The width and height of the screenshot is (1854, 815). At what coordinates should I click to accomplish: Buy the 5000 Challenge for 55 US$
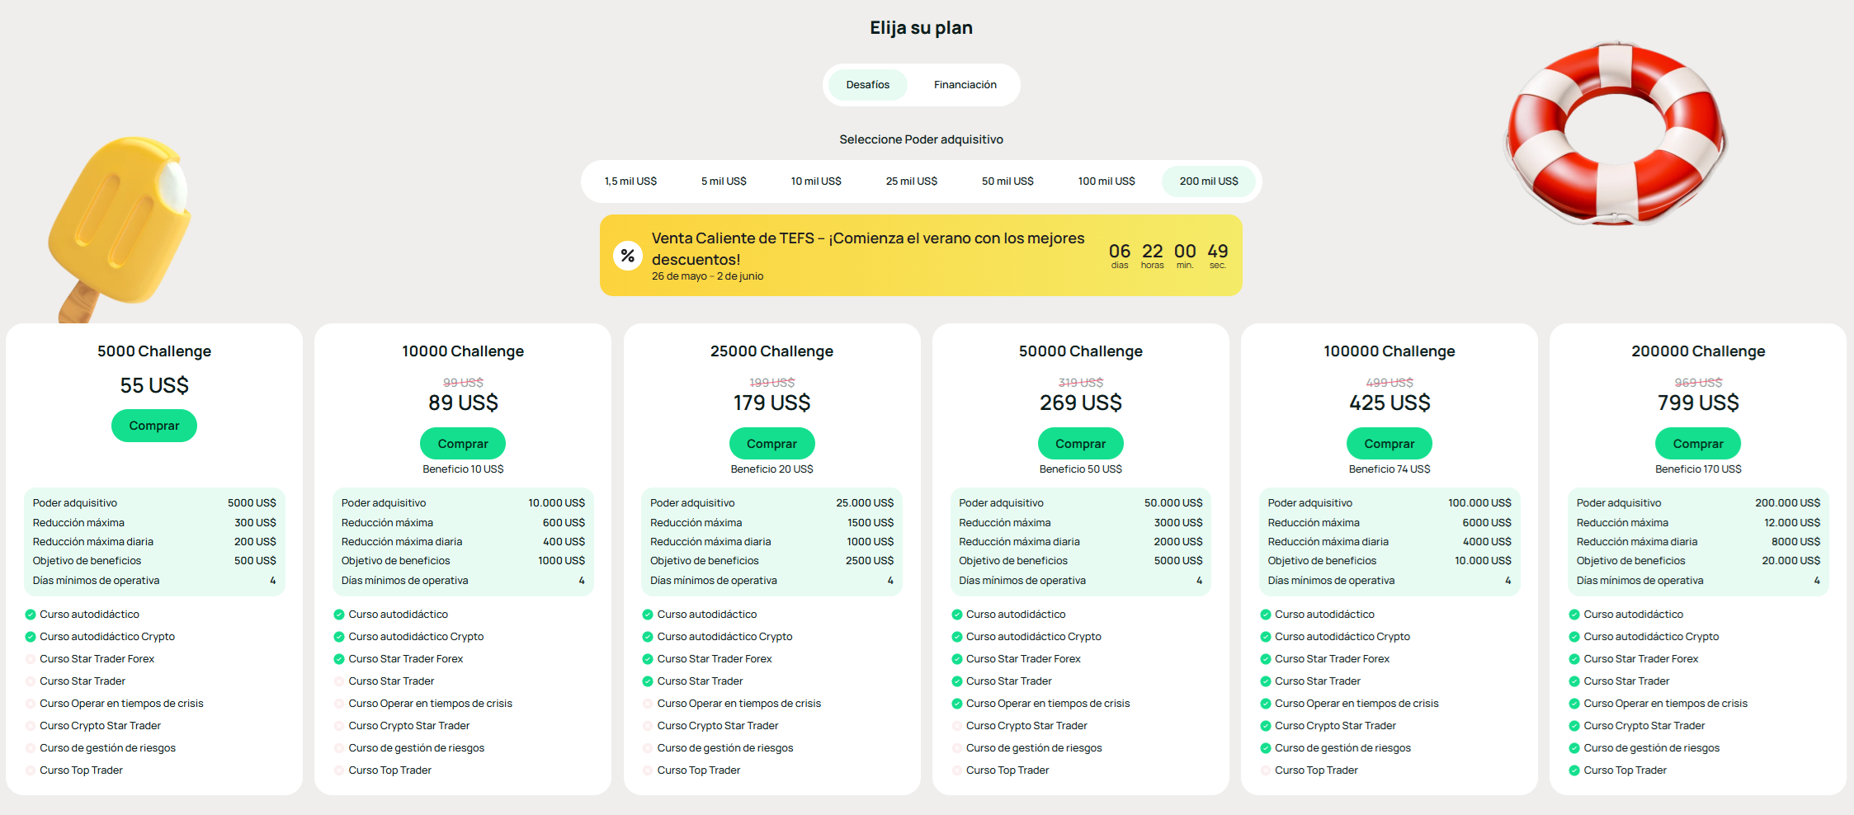[x=154, y=426]
